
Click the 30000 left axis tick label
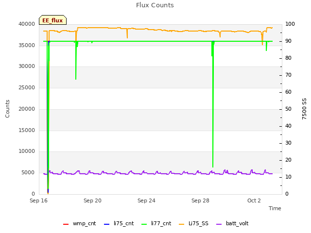coord(27,66)
